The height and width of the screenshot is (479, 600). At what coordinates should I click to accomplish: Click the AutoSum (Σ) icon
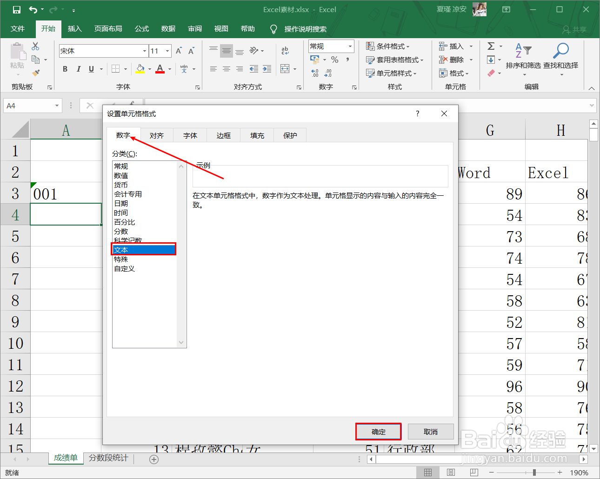tap(492, 46)
